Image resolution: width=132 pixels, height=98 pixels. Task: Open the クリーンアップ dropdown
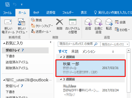[42, 26]
